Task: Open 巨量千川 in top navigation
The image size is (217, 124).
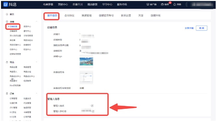Action: [78, 5]
